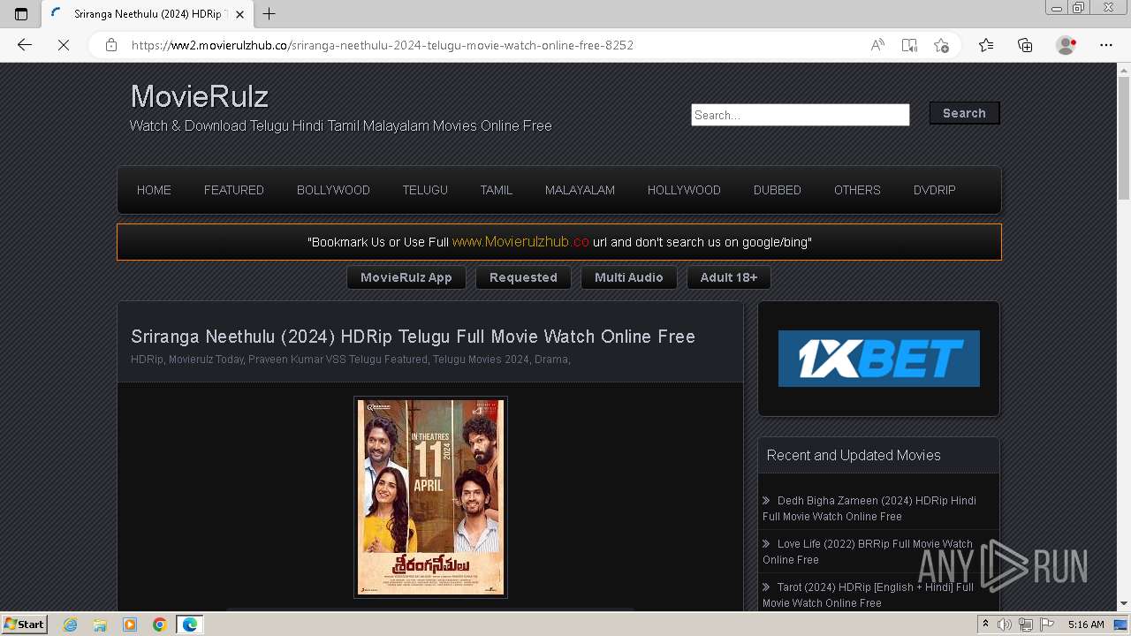Screen dimensions: 1131x636
Task: Open Read Aloud icon in address bar
Action: point(877,45)
